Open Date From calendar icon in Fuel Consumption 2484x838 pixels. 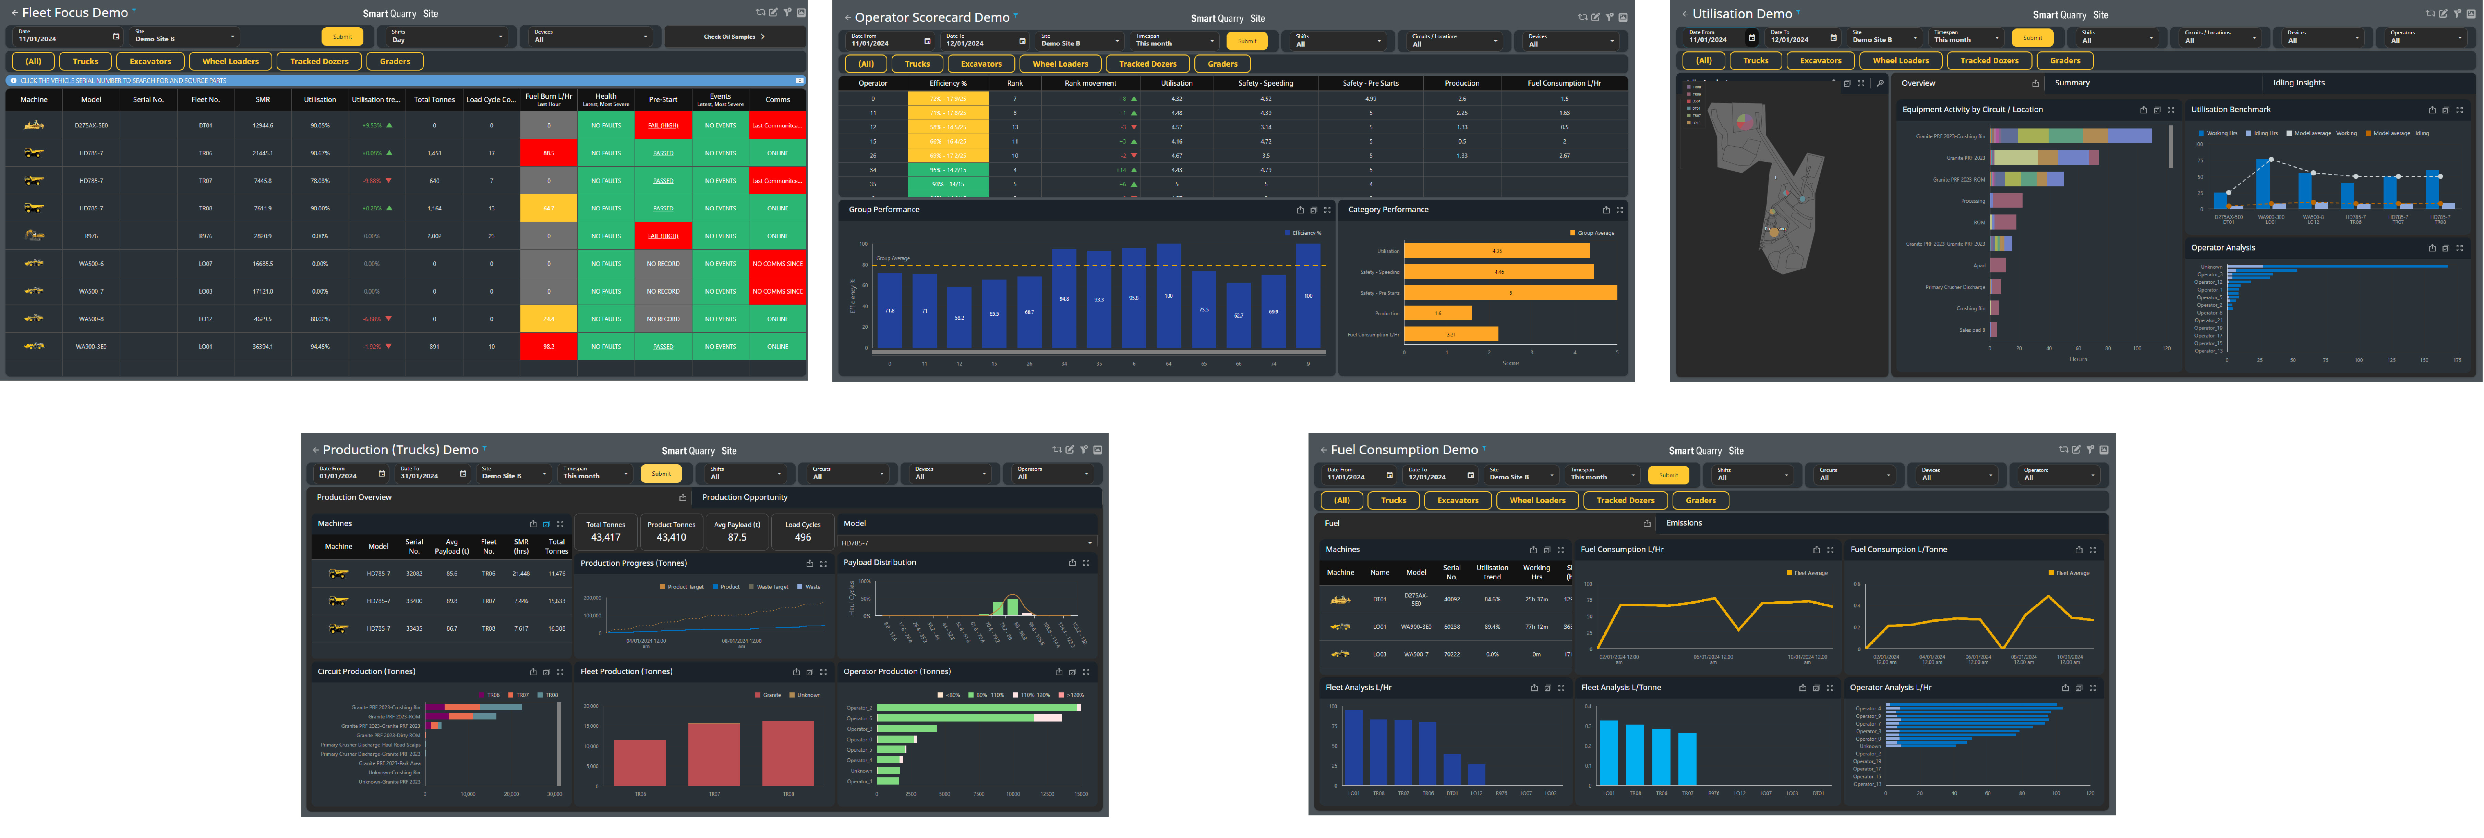[x=1389, y=475]
